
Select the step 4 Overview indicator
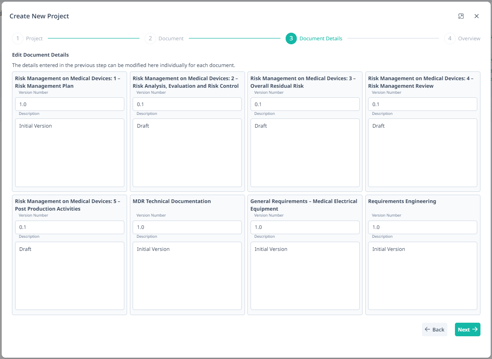[449, 38]
